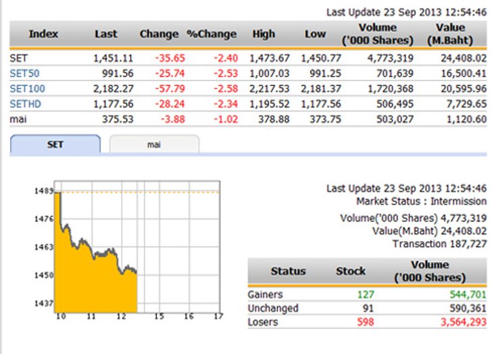492x354 pixels.
Task: Select SETHD value 7,729.65
Action: coord(466,104)
